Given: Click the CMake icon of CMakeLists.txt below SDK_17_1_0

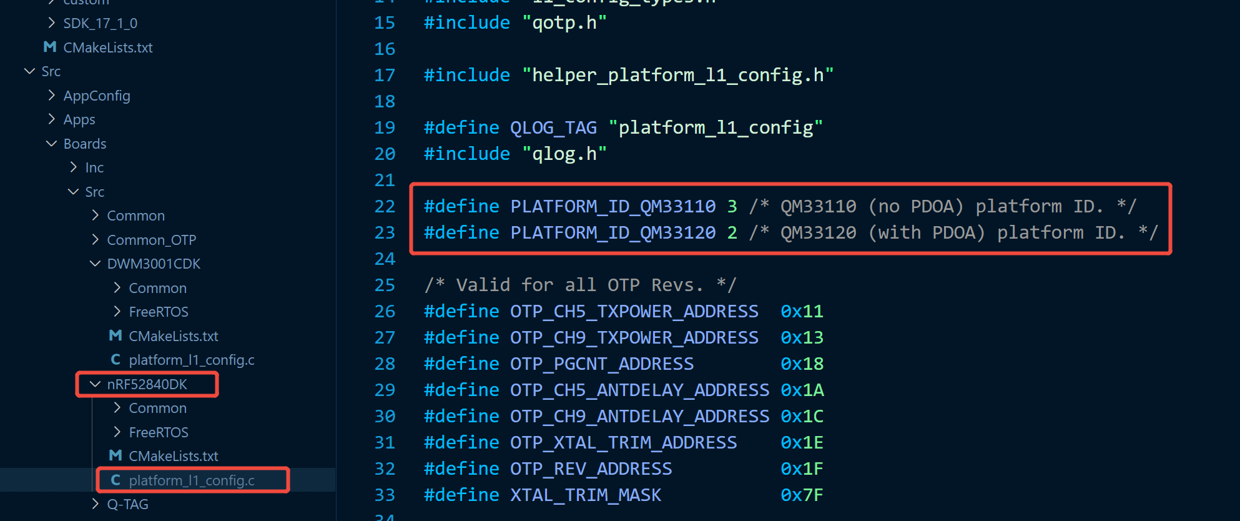Looking at the screenshot, I should (x=50, y=47).
